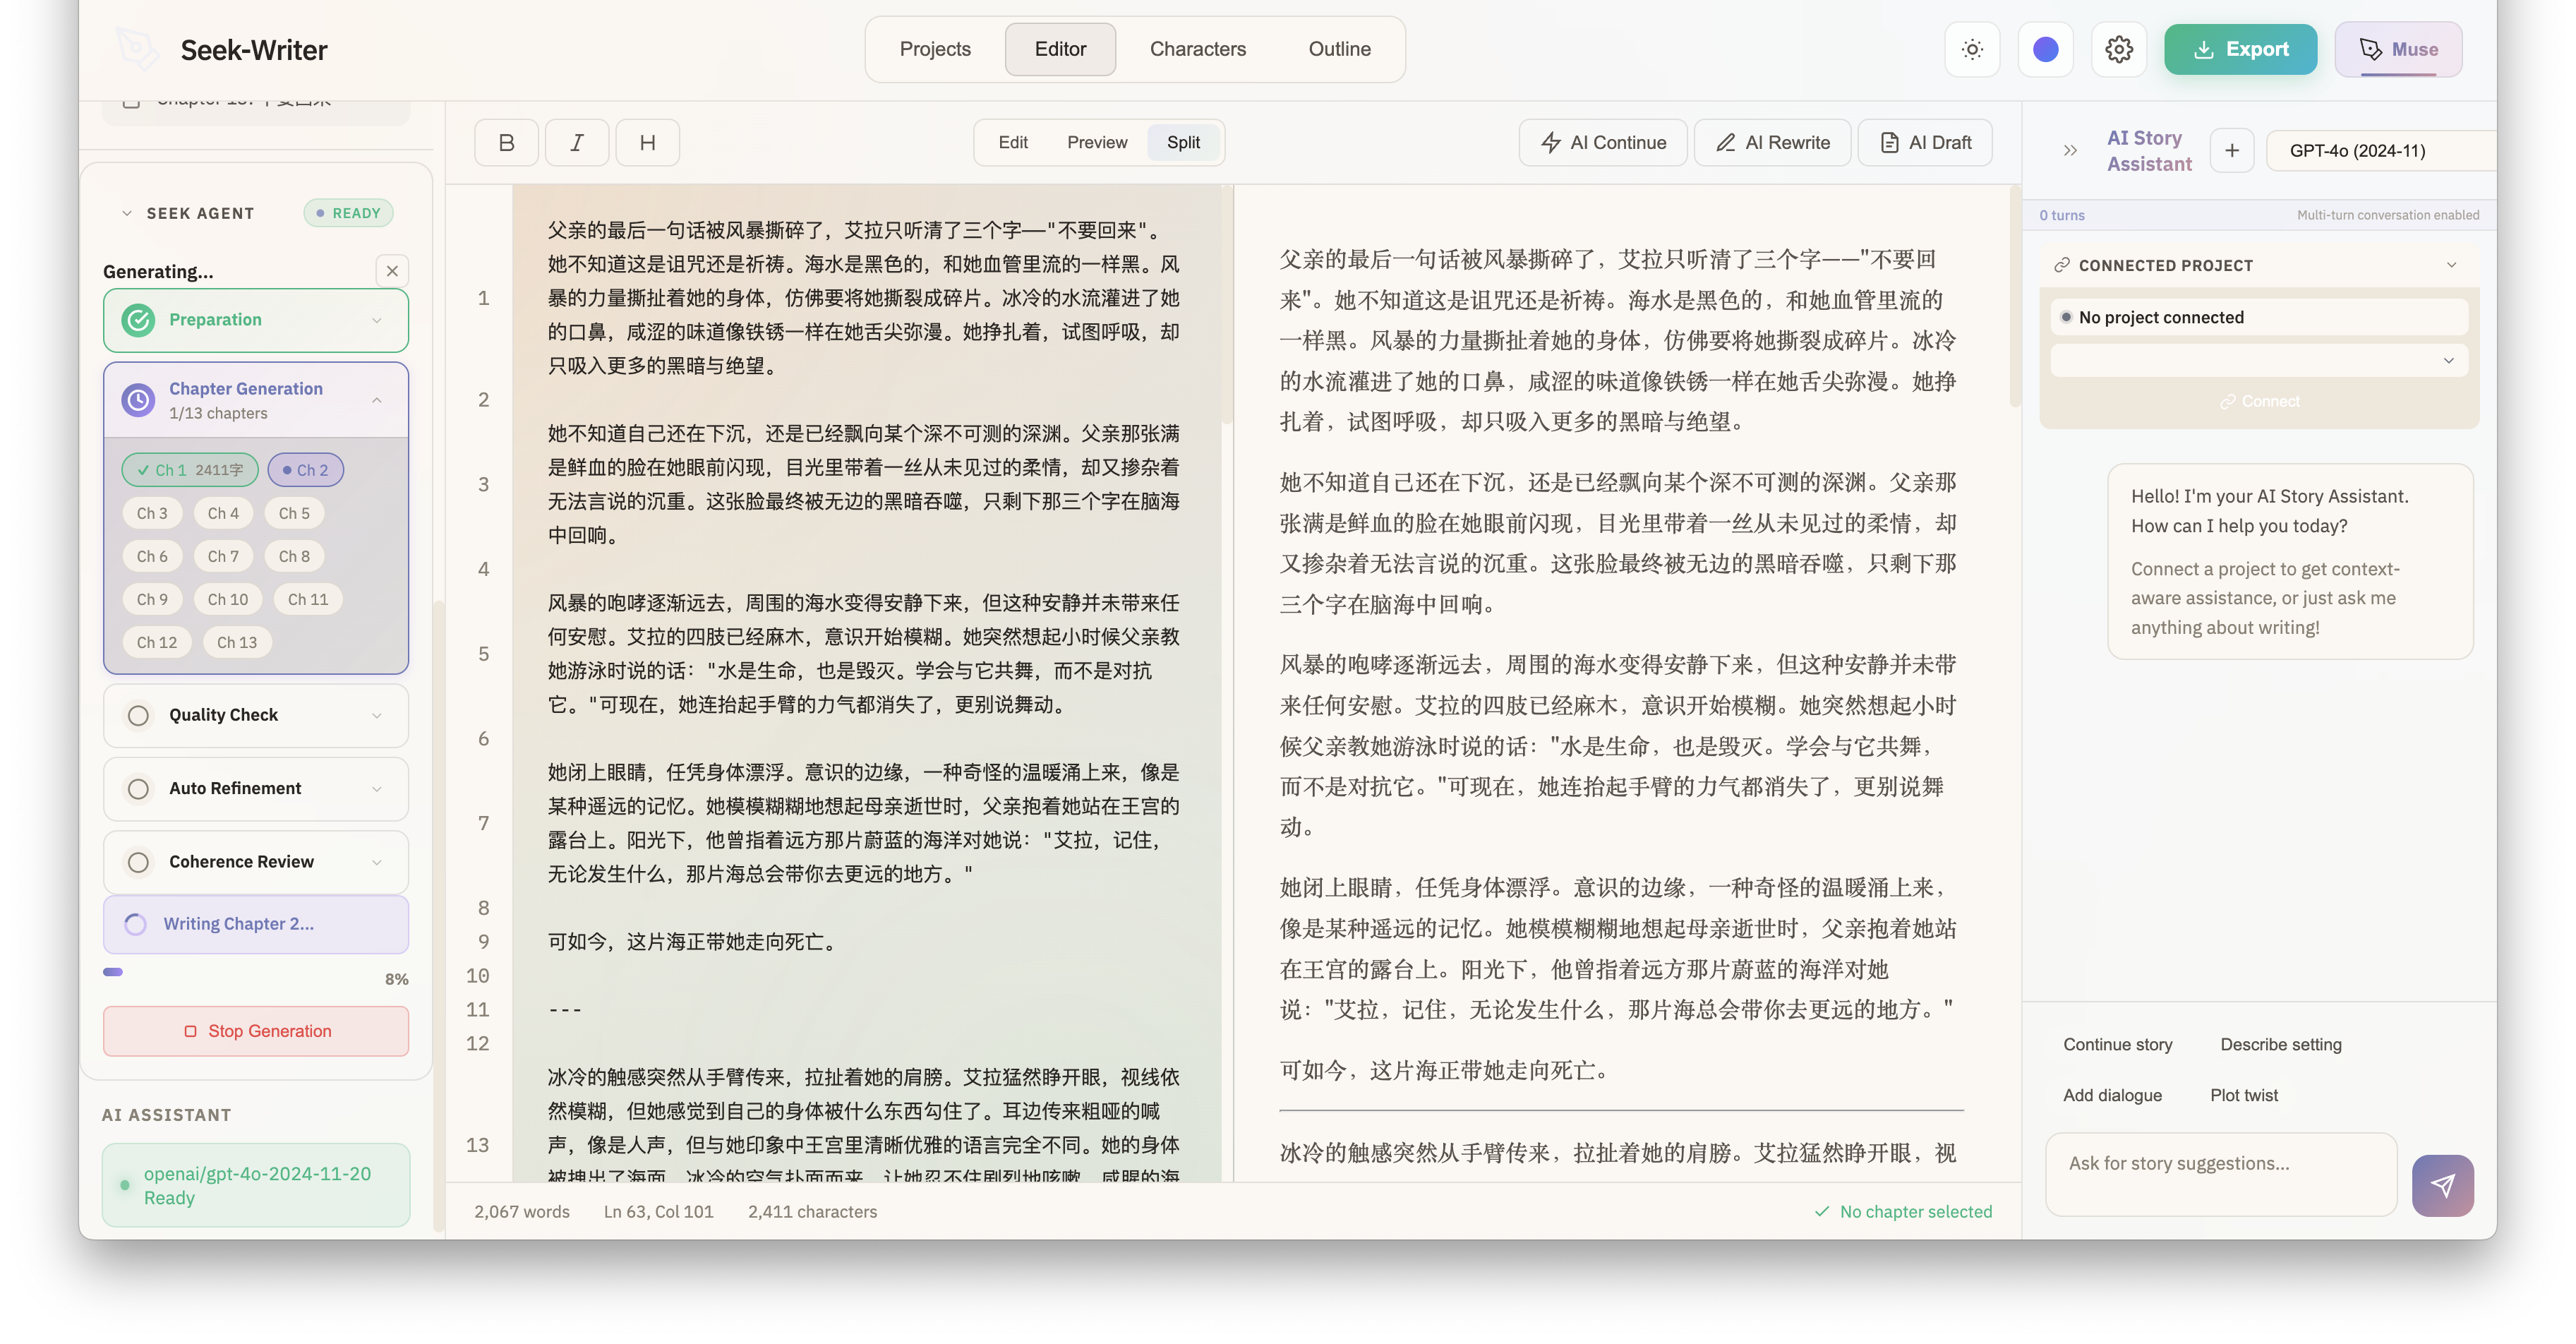
Task: Select the Ch 7 chip
Action: coord(223,556)
